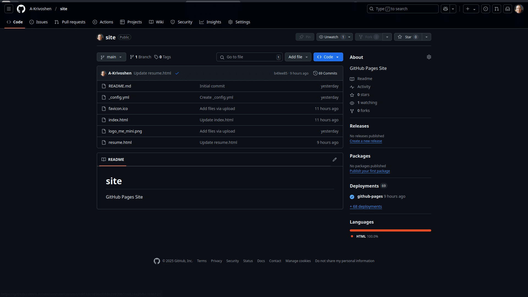View the 69 Commits history
This screenshot has width=528, height=297.
pos(325,73)
